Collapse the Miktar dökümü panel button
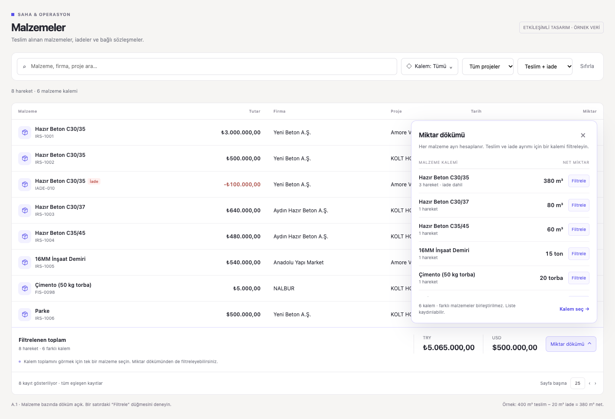Viewport: 615px width, 419px height. pyautogui.click(x=571, y=344)
